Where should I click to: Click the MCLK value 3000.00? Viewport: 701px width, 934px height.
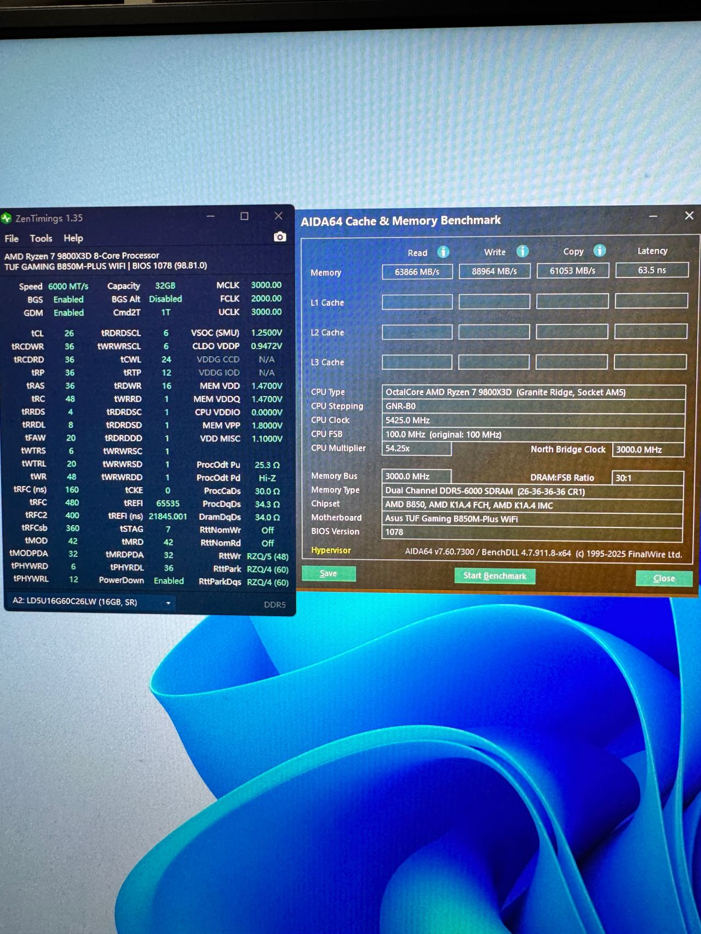pos(266,285)
